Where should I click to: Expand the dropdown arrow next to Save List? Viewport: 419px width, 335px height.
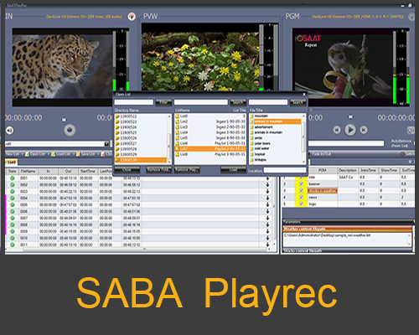tap(99, 154)
